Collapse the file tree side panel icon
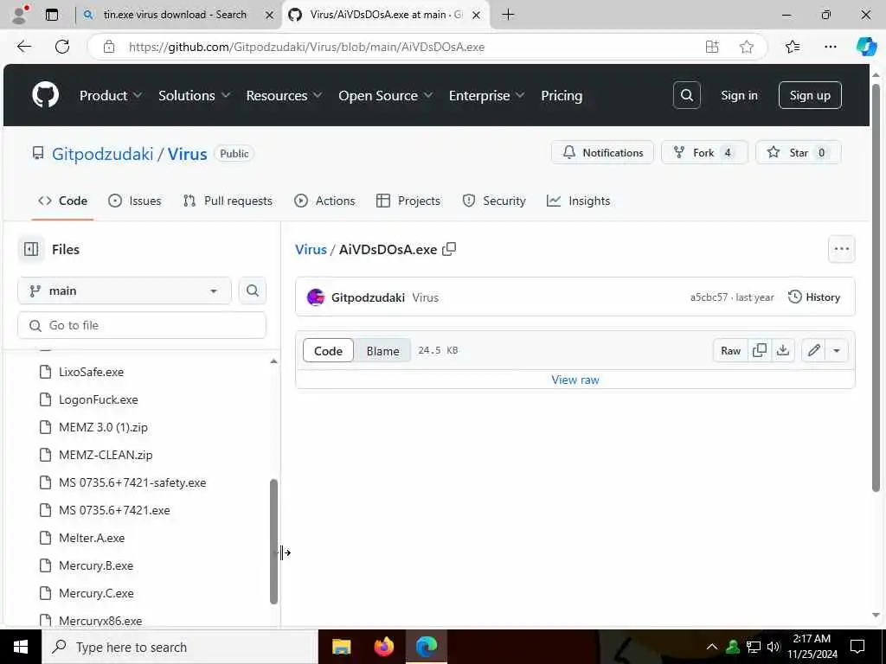Image resolution: width=886 pixels, height=664 pixels. (x=31, y=249)
